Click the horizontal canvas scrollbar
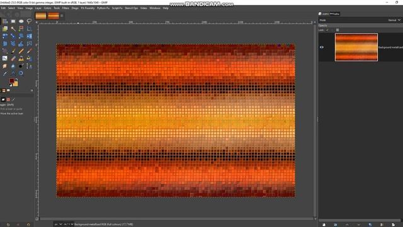403x227 pixels. (176, 219)
